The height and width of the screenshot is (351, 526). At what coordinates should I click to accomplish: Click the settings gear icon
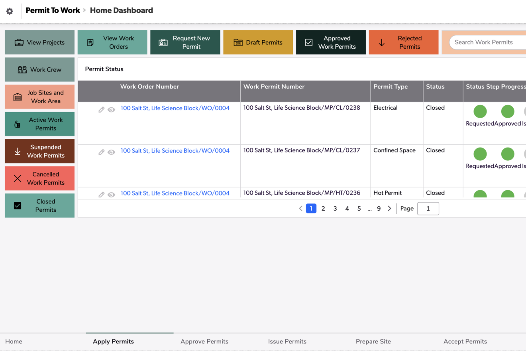pyautogui.click(x=10, y=11)
